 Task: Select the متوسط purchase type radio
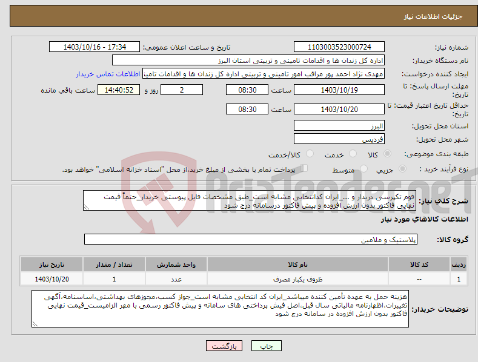[x=363, y=168]
